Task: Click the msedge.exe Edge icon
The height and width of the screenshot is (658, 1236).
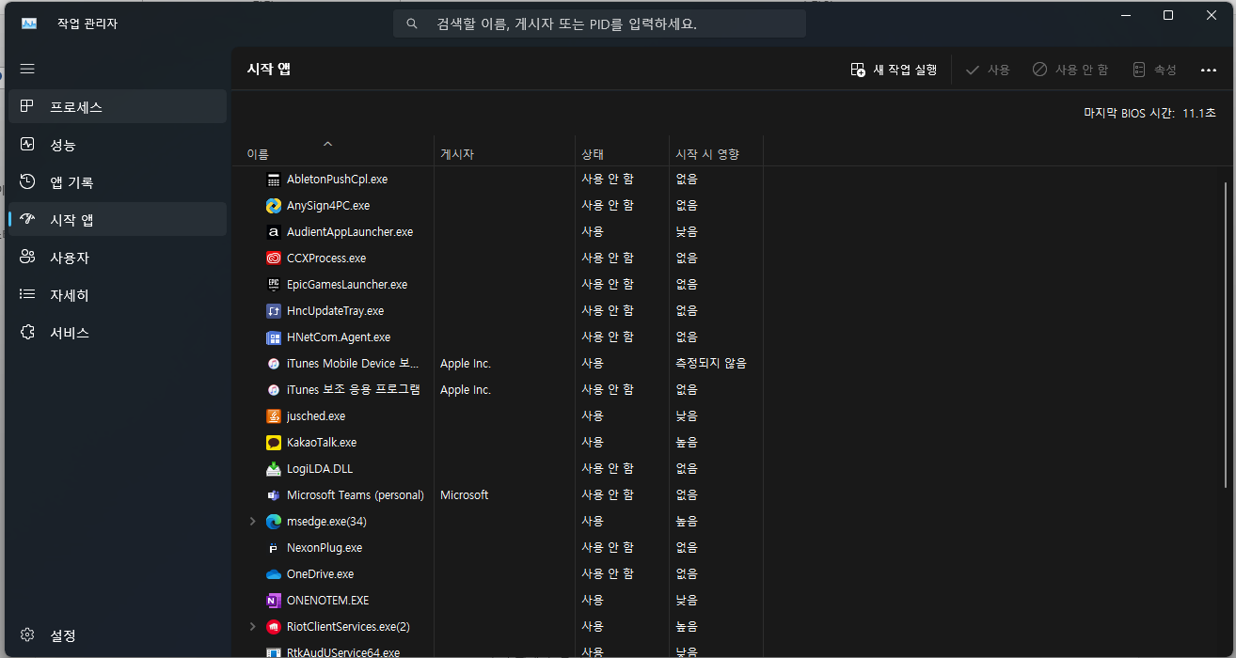Action: [274, 521]
